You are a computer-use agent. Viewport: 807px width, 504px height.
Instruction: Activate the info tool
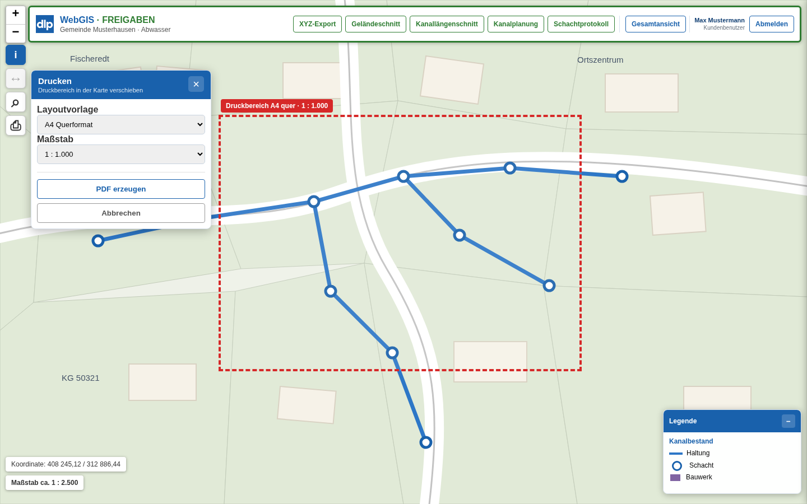16,55
